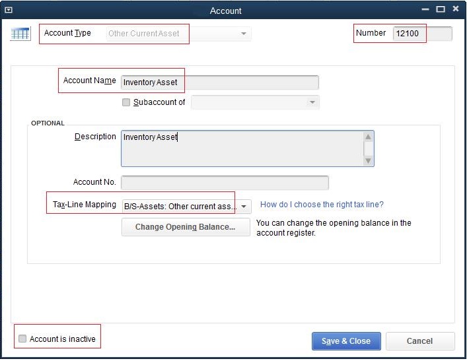The image size is (467, 361).
Task: Open 'How do I choose the right tax line?' link
Action: coord(322,205)
